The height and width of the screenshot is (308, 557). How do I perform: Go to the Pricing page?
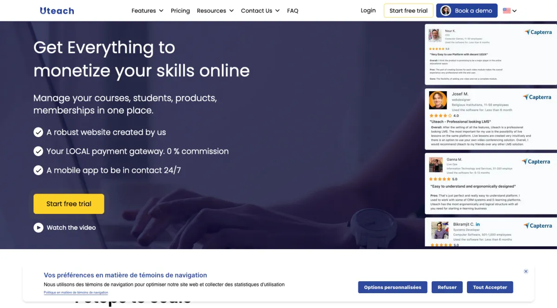180,11
